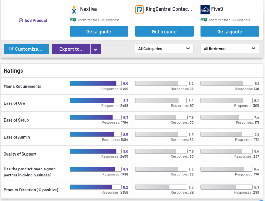Click the Five9 cloud logo icon

[x=205, y=10]
